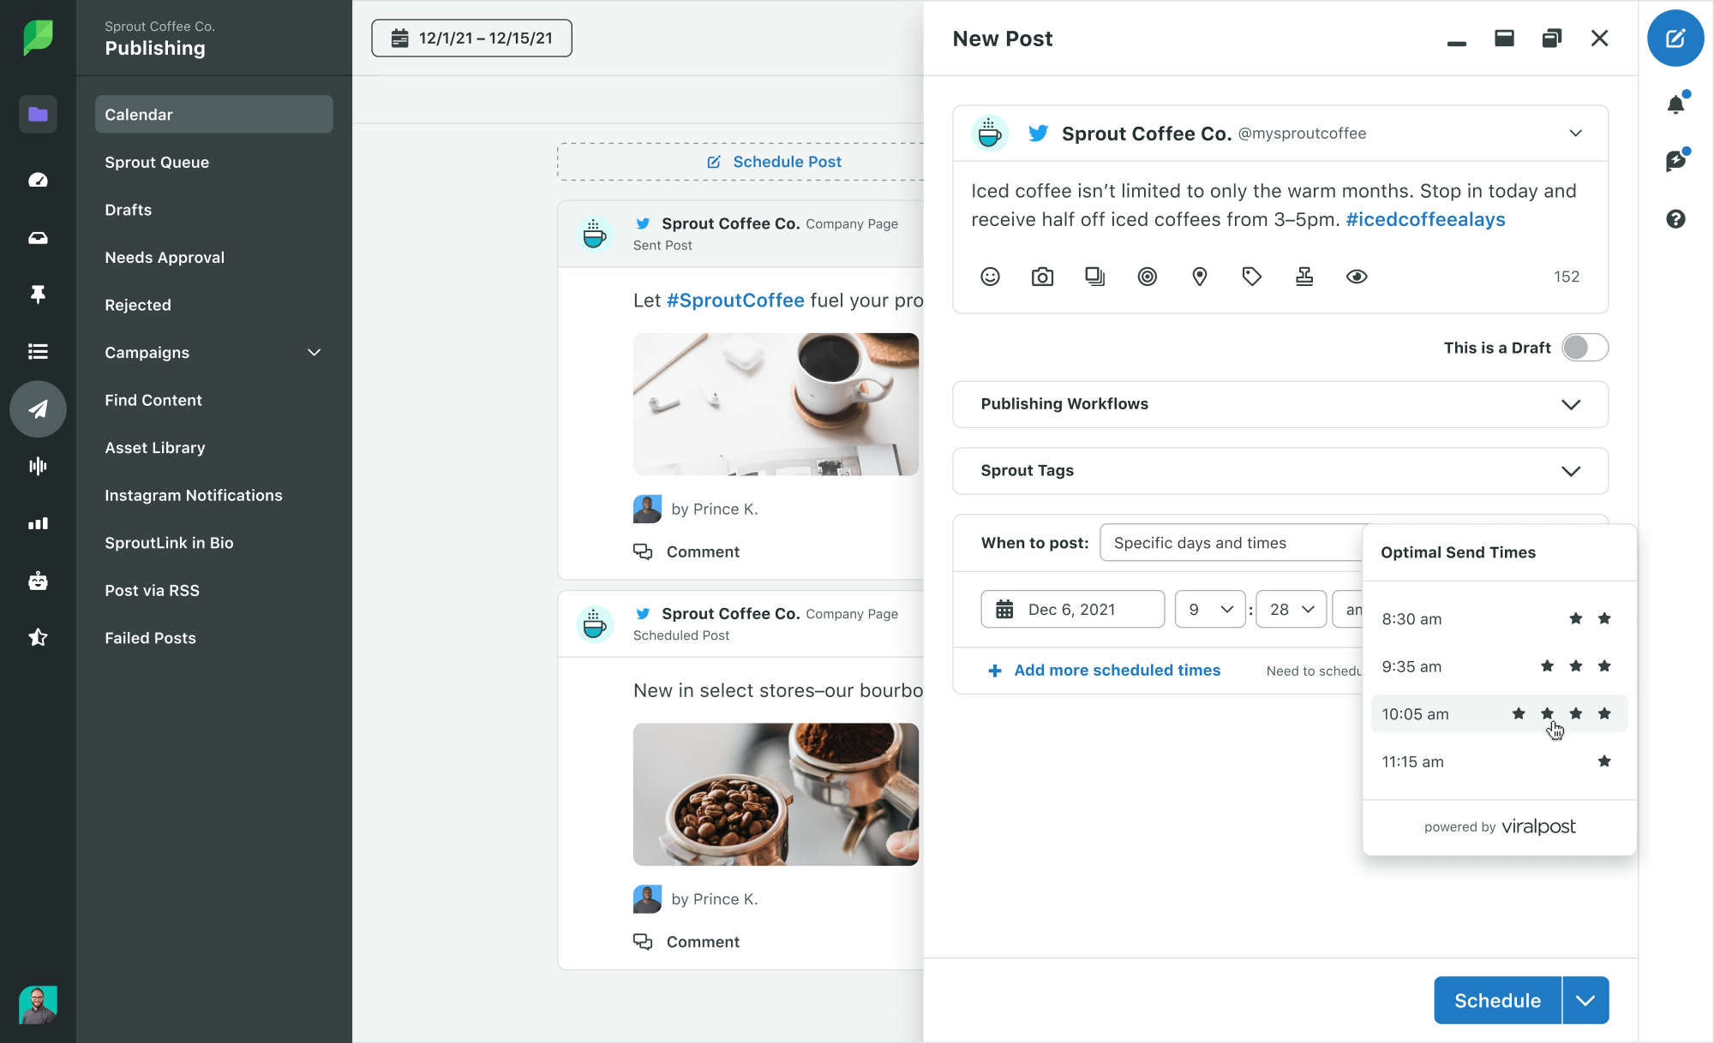This screenshot has height=1043, width=1714.
Task: Click the location pin icon in toolbar
Action: point(1200,277)
